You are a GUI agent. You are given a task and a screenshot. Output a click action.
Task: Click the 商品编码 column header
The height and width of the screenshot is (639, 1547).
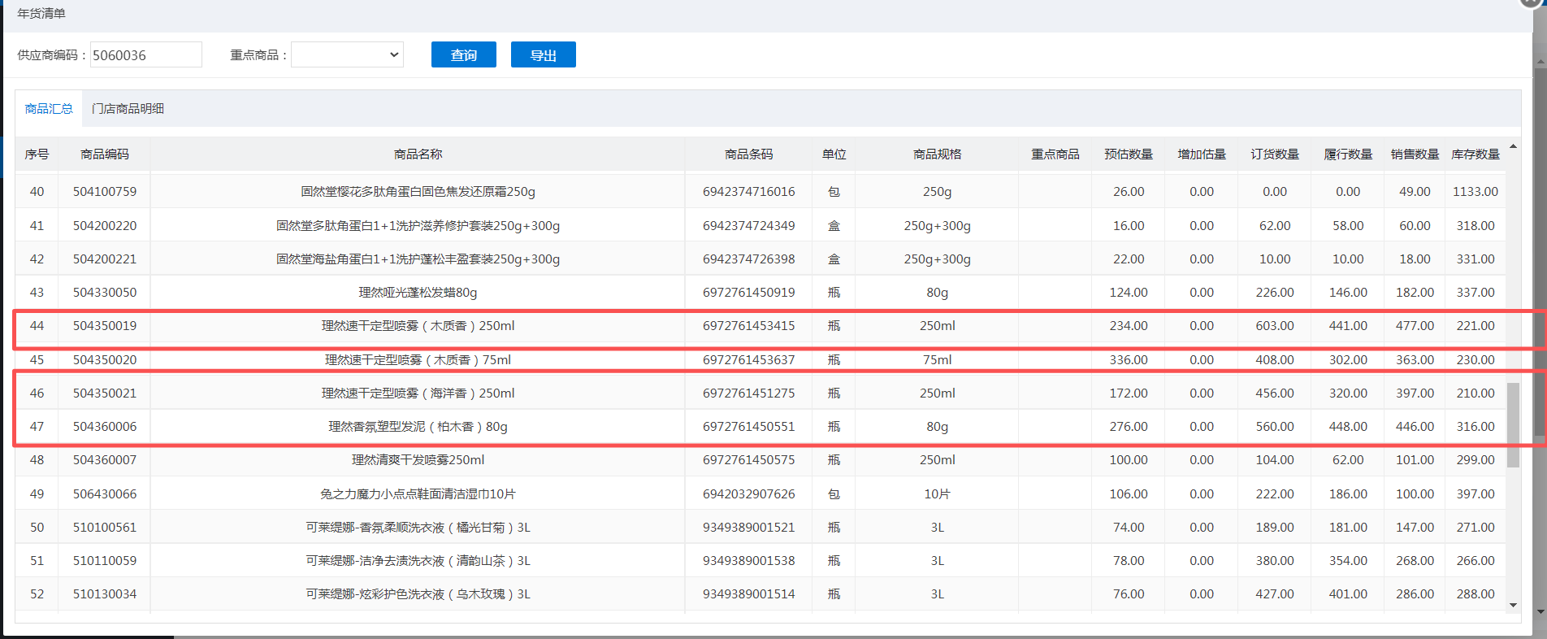tap(105, 154)
